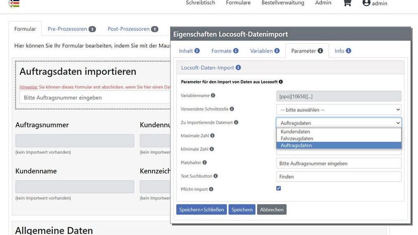The height and width of the screenshot is (235, 418).
Task: Open Bestellverwaltung in the top navigation
Action: click(x=283, y=3)
